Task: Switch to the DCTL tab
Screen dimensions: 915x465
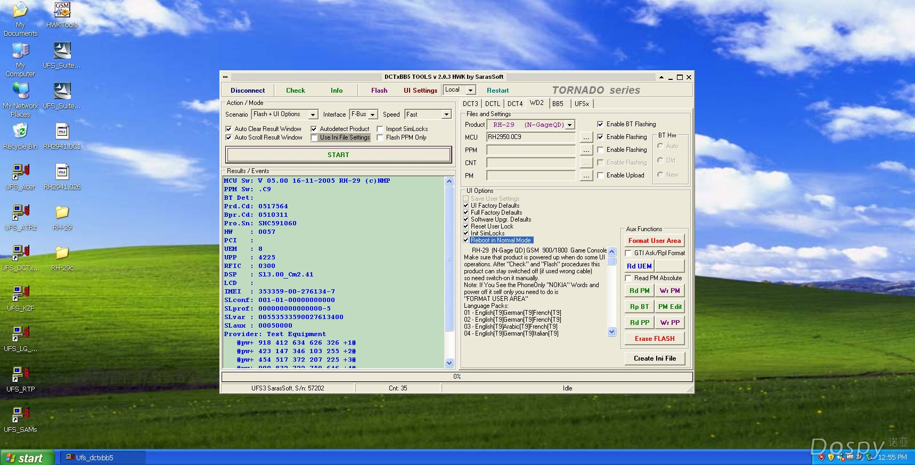Action: click(493, 104)
